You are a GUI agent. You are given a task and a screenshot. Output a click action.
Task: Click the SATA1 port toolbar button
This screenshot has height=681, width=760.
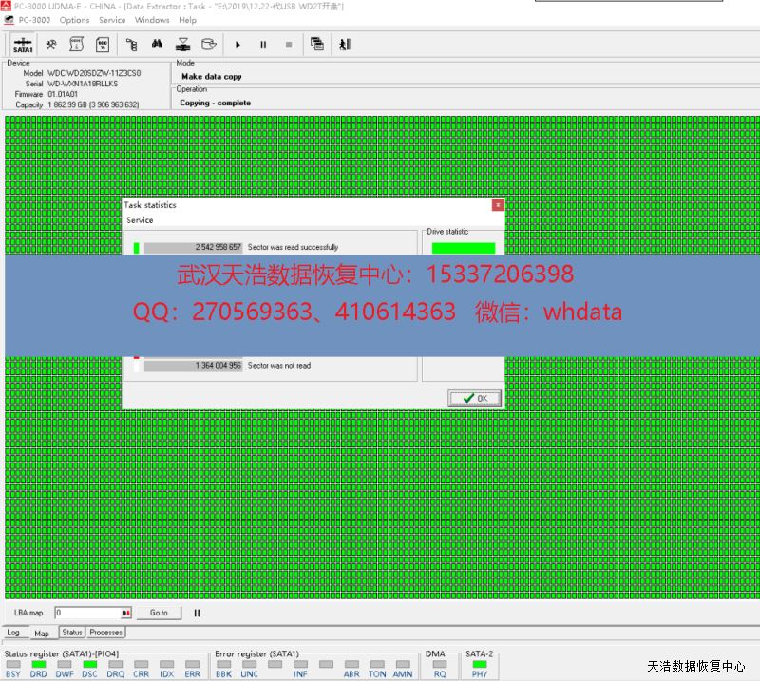23,45
